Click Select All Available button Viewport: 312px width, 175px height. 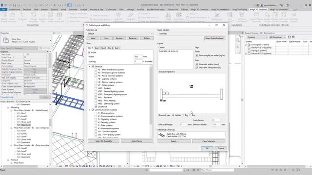click(x=103, y=141)
